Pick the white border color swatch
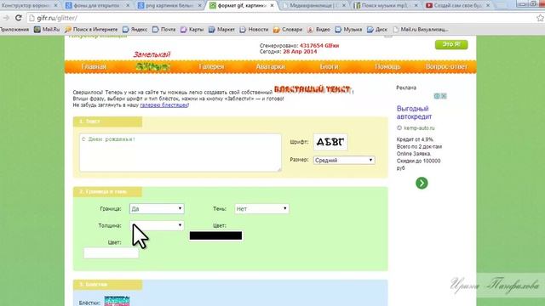 [x=111, y=253]
